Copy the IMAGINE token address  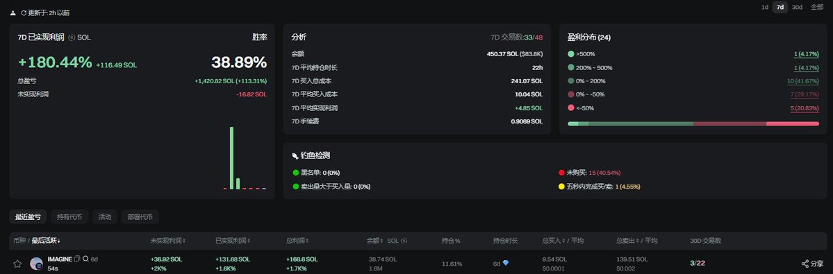(x=77, y=259)
